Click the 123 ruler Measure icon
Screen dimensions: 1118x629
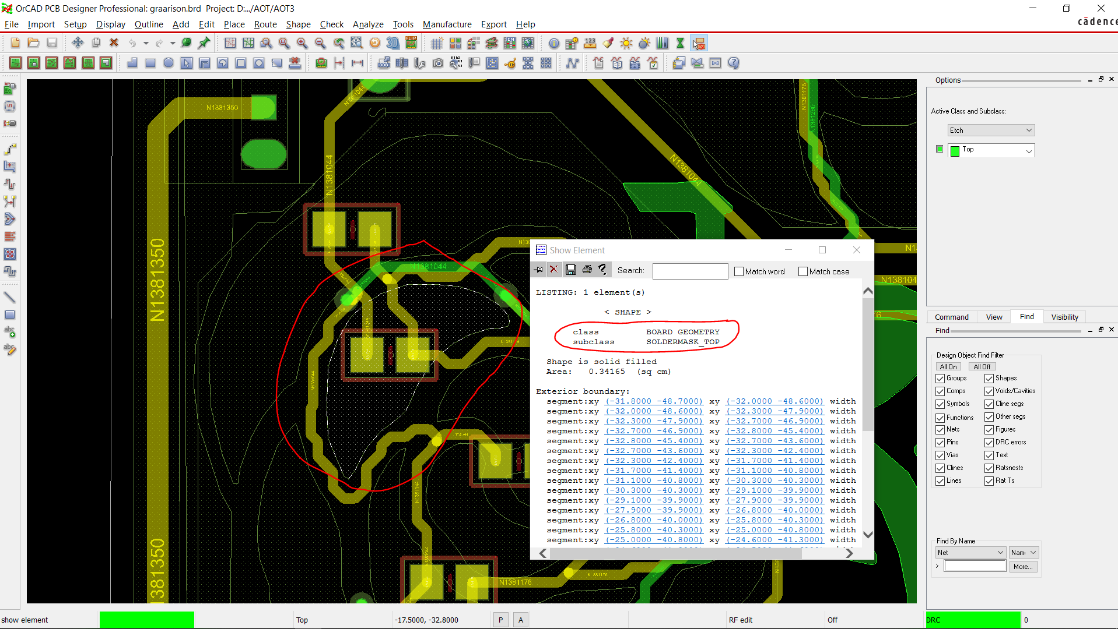click(590, 43)
